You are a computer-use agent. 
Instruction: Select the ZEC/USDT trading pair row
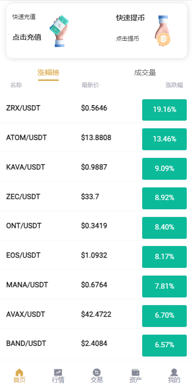(x=96, y=197)
